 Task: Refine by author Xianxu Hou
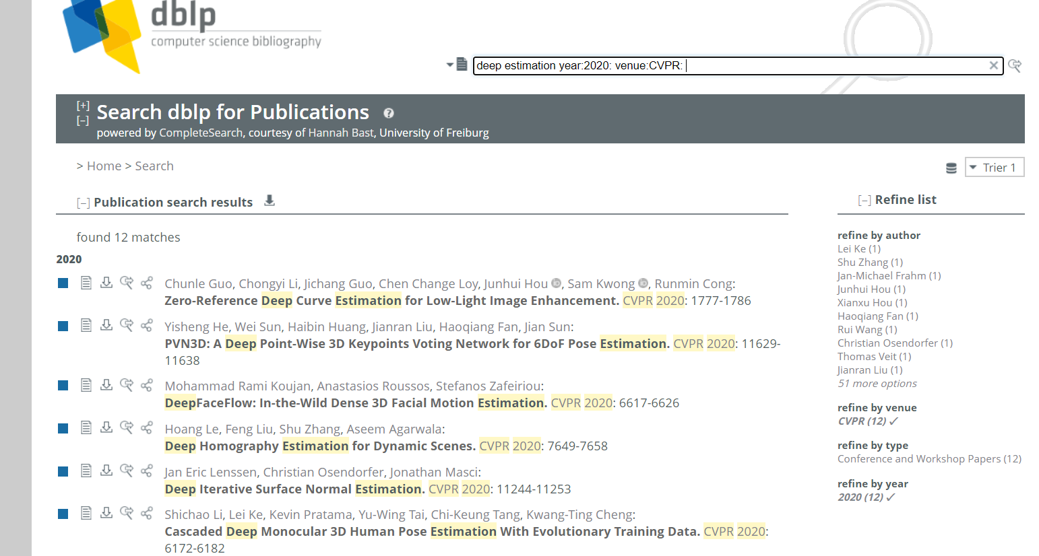coord(873,303)
